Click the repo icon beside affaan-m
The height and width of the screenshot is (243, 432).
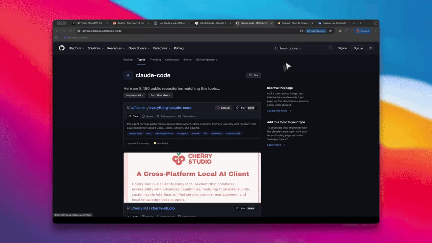[x=128, y=108]
